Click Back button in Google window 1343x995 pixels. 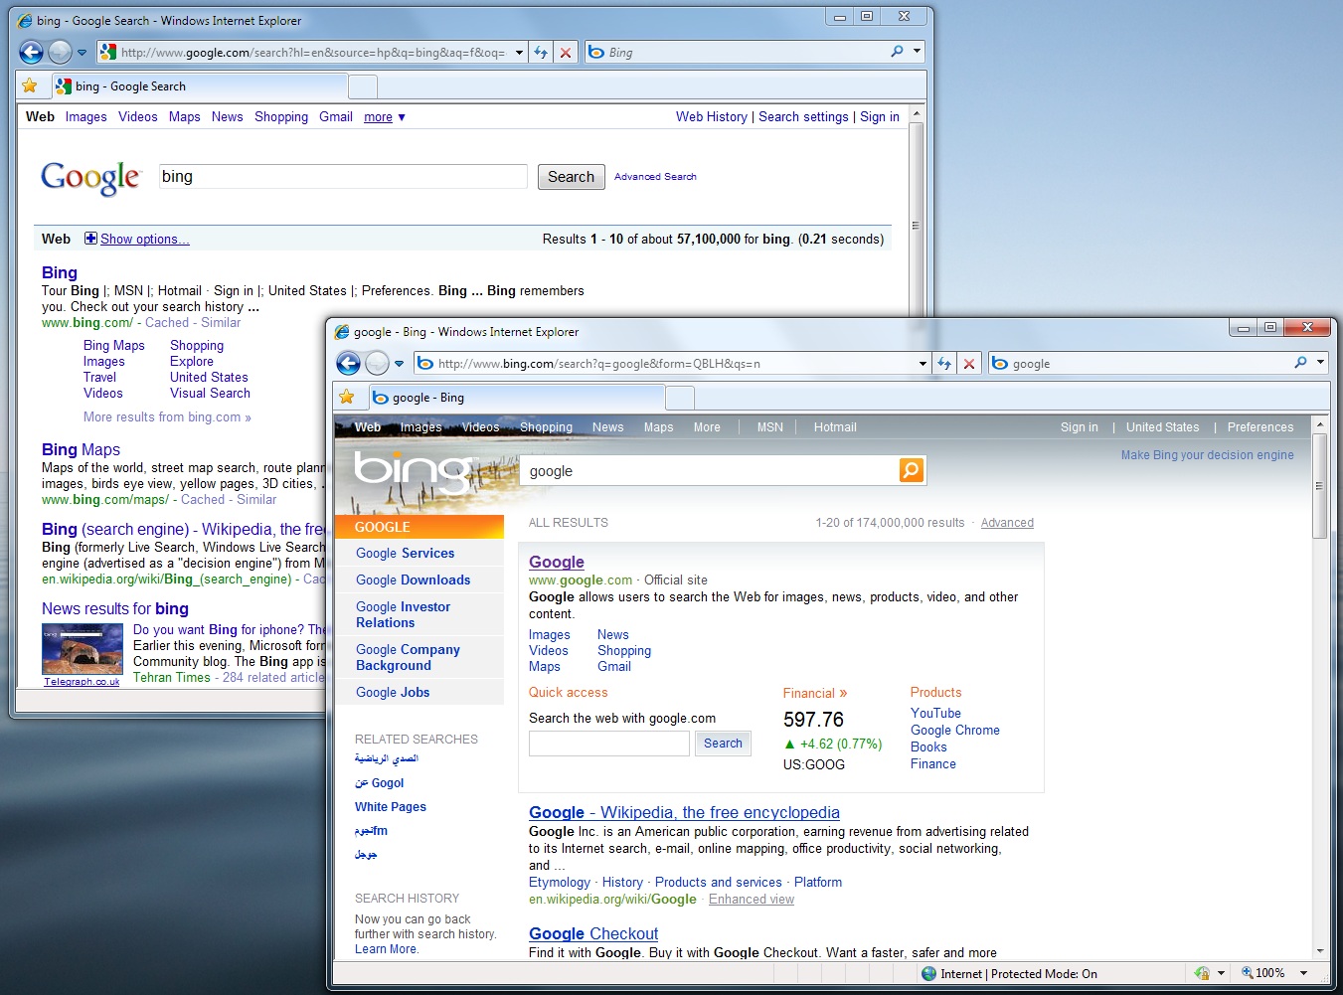(32, 52)
